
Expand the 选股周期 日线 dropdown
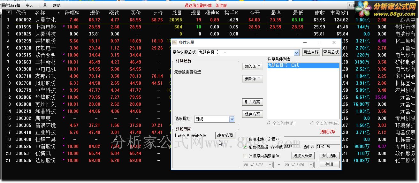point(232,119)
